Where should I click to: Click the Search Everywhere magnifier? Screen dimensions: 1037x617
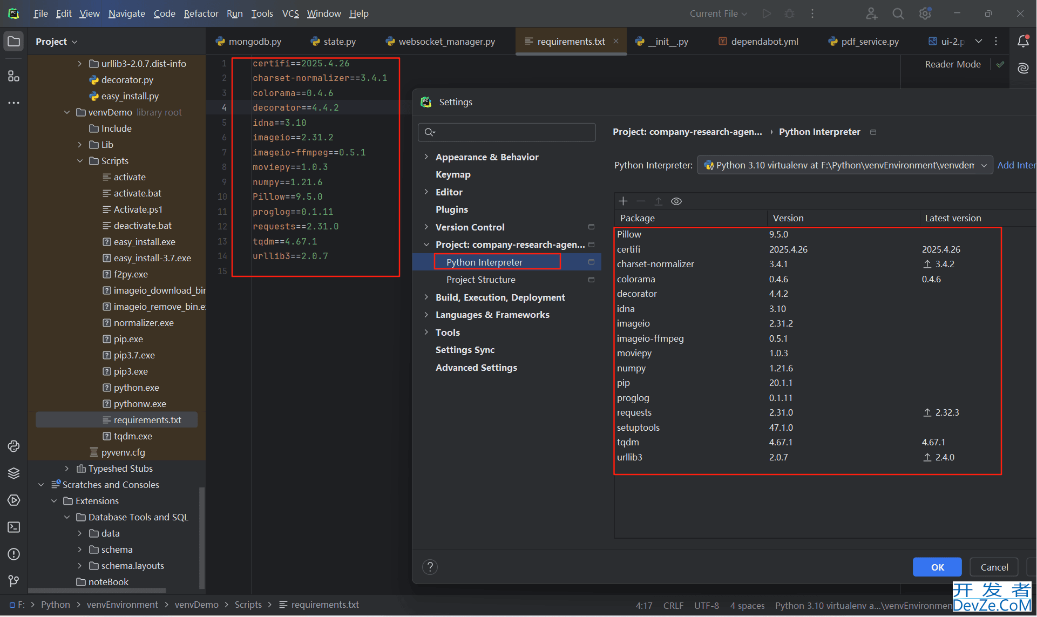(x=898, y=13)
